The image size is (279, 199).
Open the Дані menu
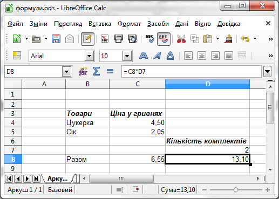point(182,24)
